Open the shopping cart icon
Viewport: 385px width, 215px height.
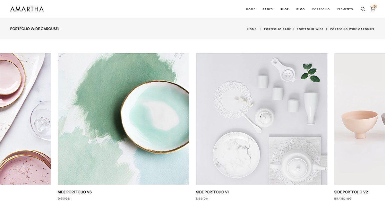372,9
